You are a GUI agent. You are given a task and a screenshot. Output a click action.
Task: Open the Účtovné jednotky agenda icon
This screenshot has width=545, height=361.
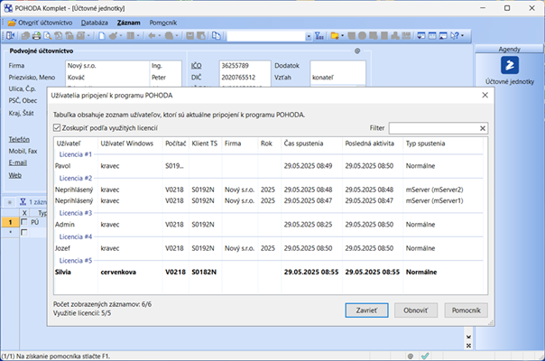[x=510, y=65]
